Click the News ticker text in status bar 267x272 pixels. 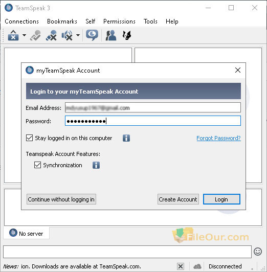pyautogui.click(x=72, y=266)
